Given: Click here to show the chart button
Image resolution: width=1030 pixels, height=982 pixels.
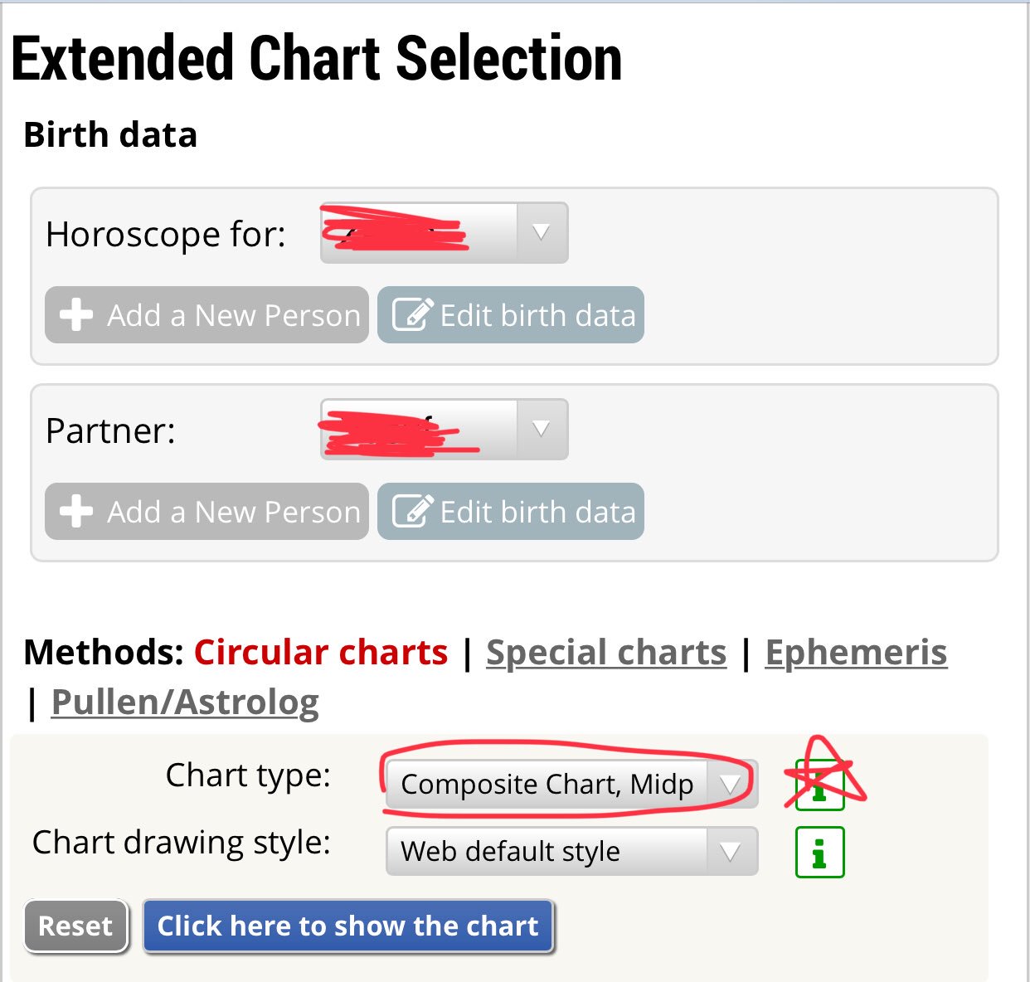Looking at the screenshot, I should tap(348, 926).
